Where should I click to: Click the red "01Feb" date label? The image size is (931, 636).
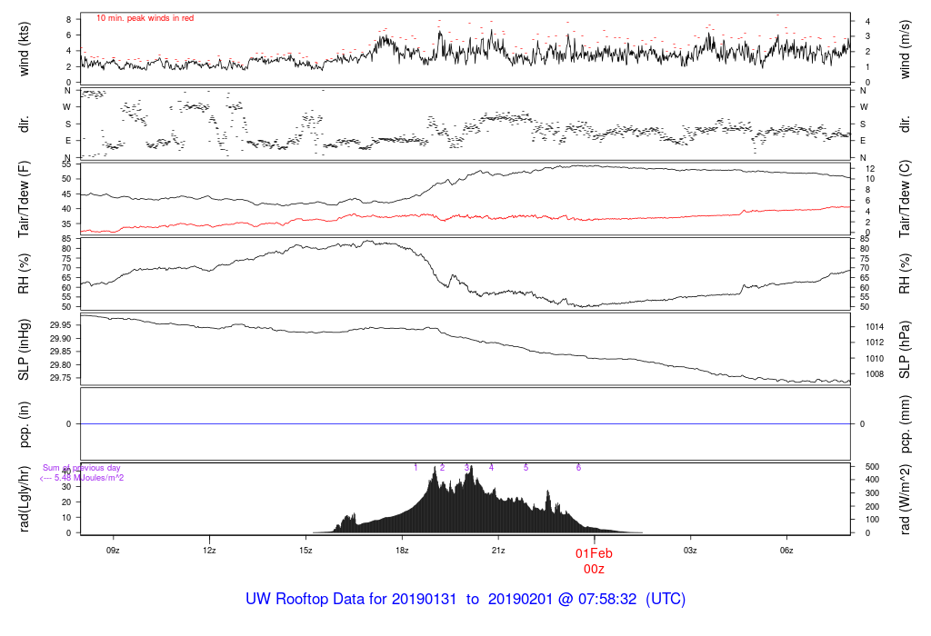pyautogui.click(x=594, y=553)
